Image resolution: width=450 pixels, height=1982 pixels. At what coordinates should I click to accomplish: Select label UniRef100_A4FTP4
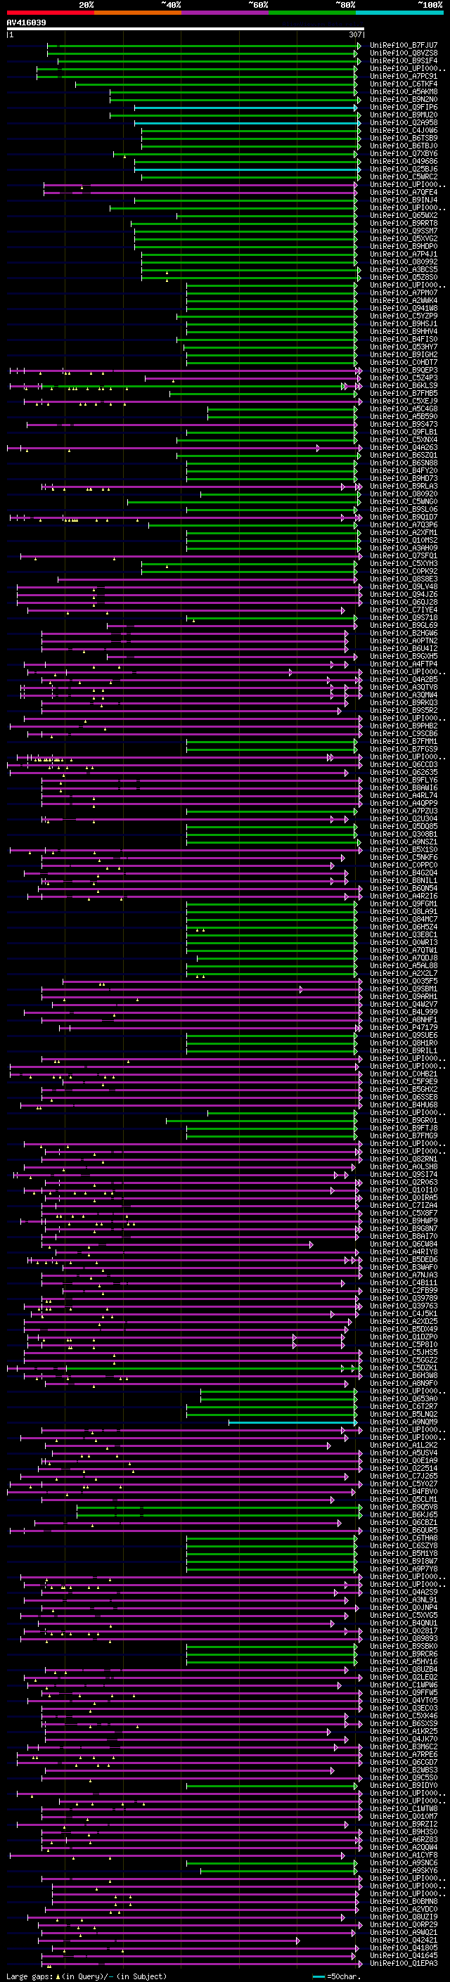point(404,664)
